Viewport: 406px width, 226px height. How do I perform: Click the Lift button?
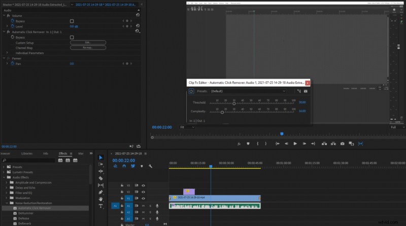(324, 144)
